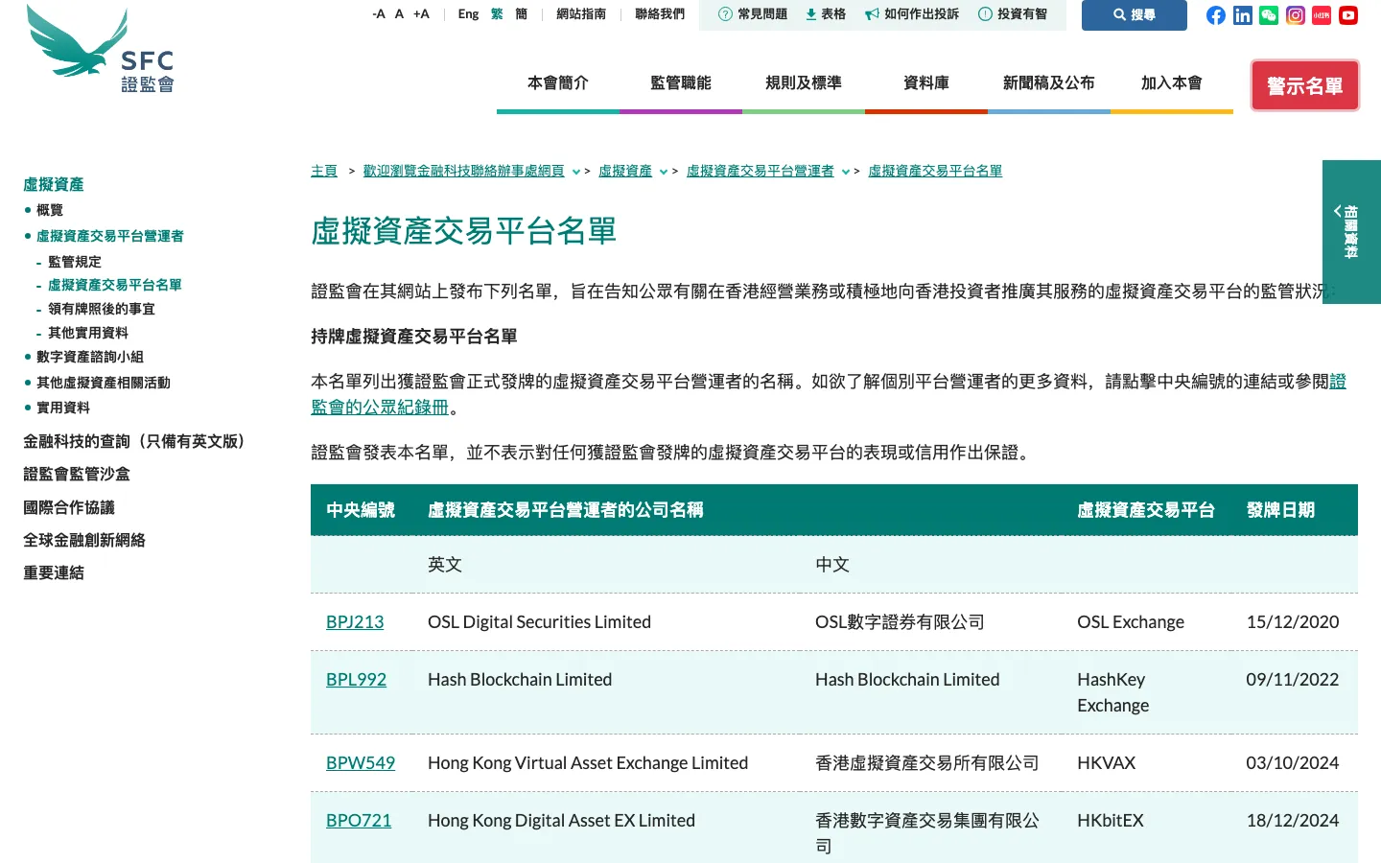Open 聯絡我們 contact link
1381x863 pixels.
(660, 14)
